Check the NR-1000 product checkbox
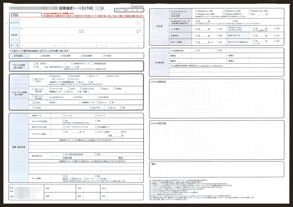 41,56
